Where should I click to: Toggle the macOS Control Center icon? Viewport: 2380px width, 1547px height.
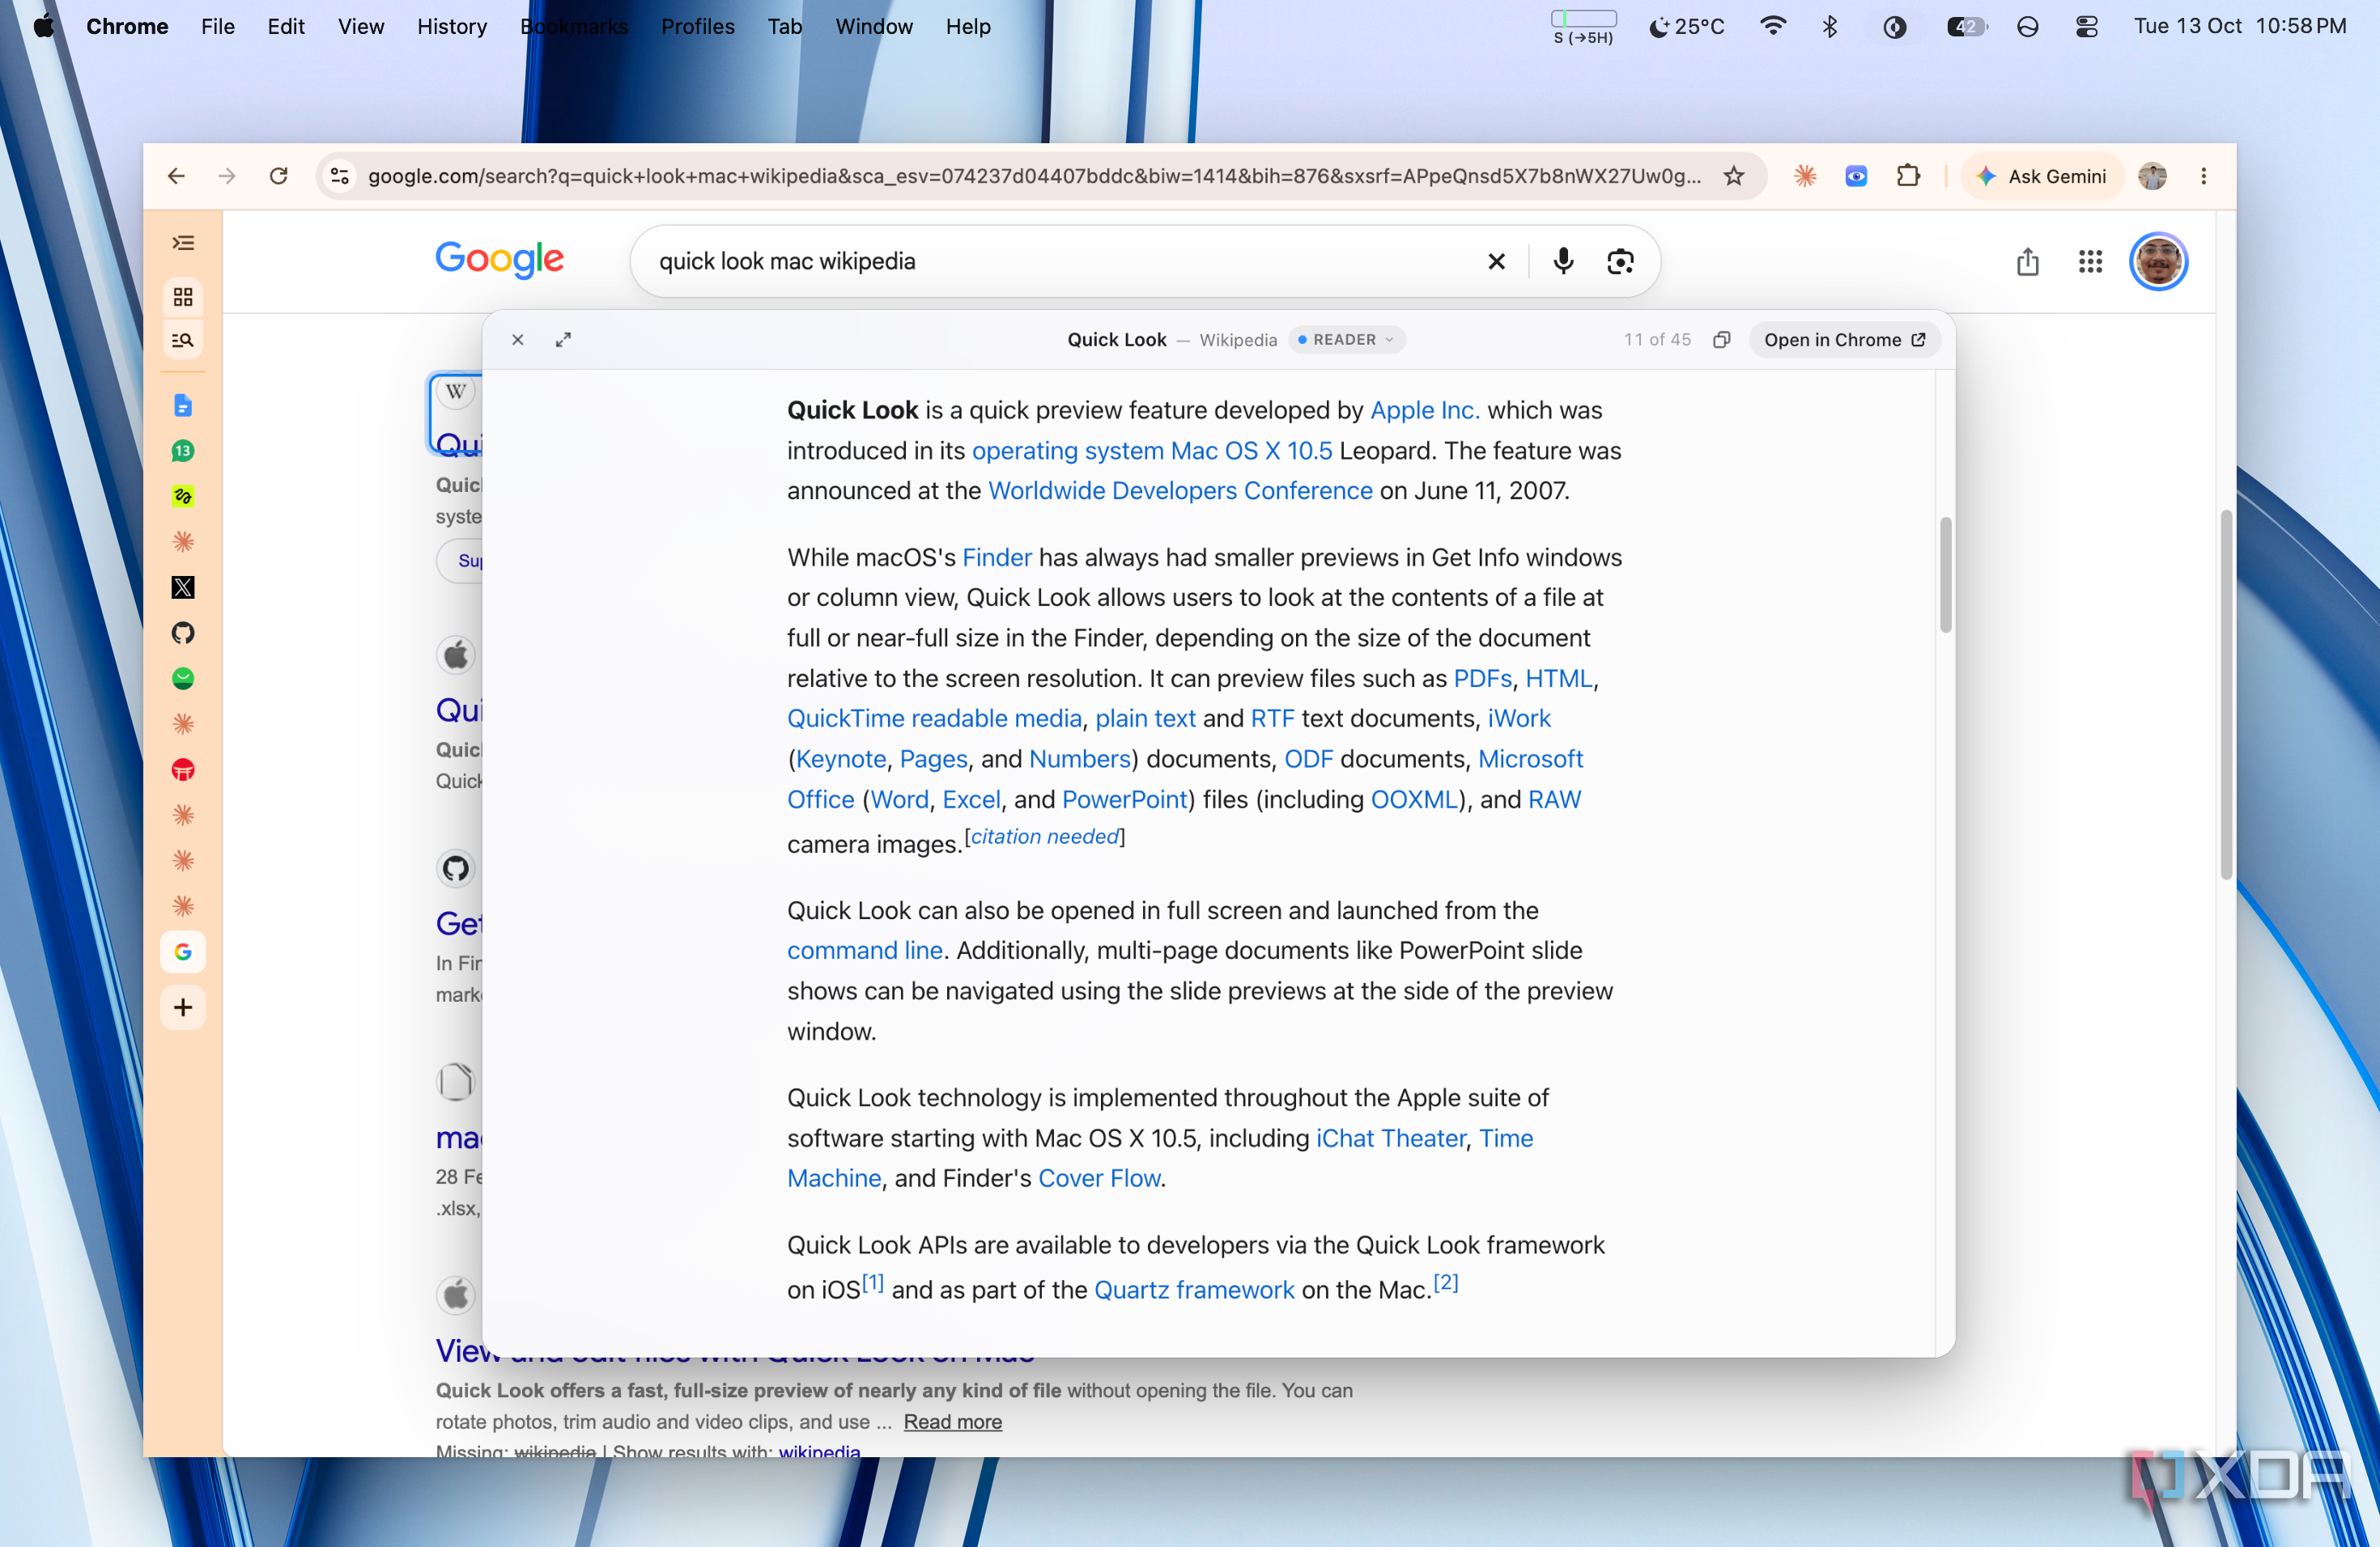pos(2086,27)
